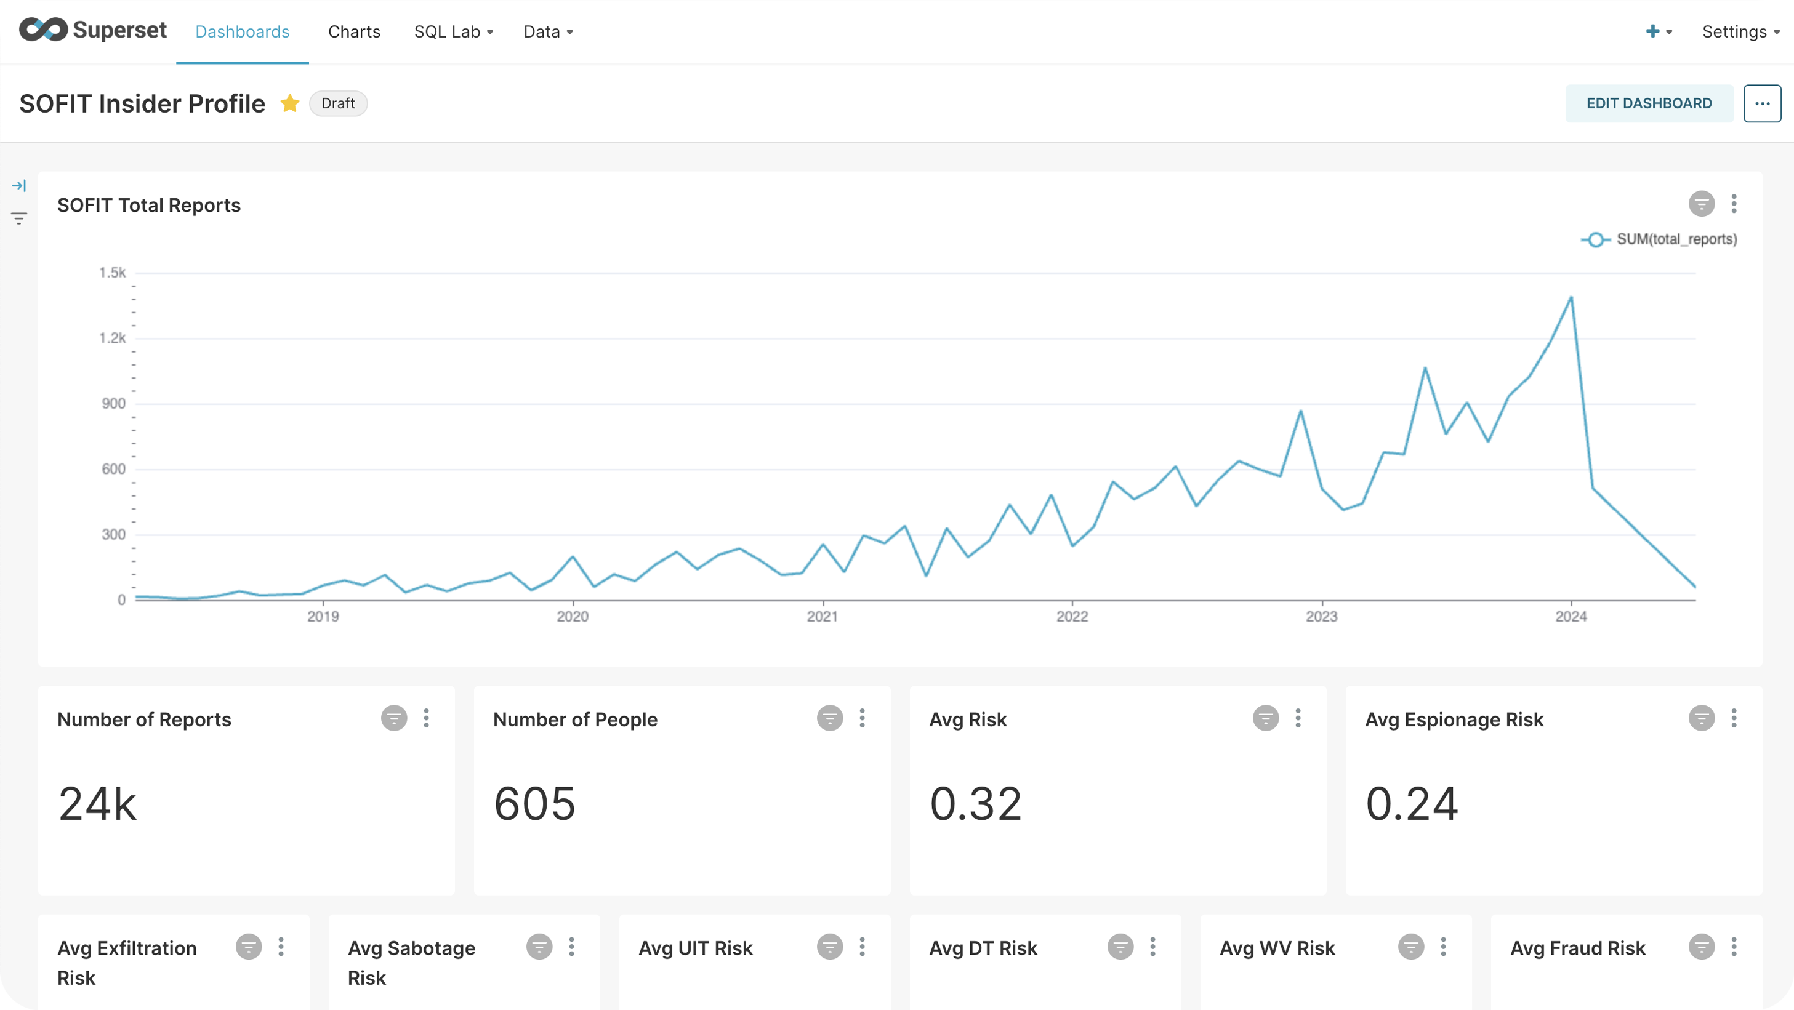Click the 2021 label on the x-axis

pyautogui.click(x=823, y=616)
